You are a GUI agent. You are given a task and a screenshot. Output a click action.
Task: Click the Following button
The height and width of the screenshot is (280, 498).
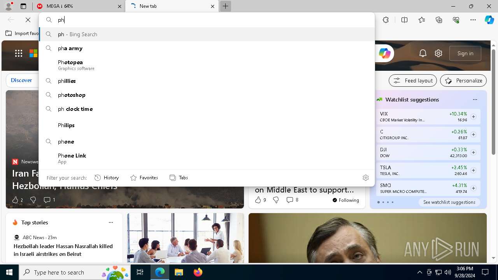[x=345, y=200]
